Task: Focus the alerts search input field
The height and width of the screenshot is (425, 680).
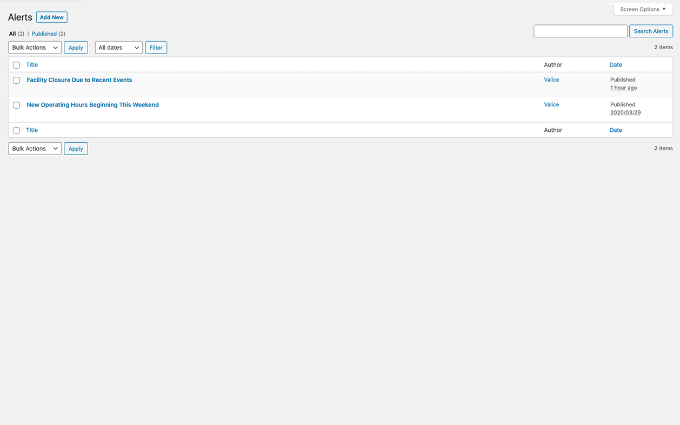Action: click(581, 31)
